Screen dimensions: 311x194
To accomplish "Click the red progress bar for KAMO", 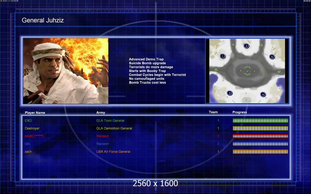I will 260,136.
